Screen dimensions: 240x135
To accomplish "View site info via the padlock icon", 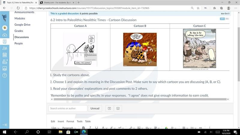I will (26, 8).
